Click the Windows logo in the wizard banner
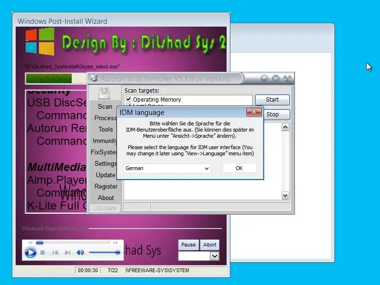 (40, 41)
